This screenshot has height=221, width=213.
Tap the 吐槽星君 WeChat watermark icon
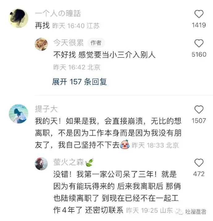(x=179, y=211)
